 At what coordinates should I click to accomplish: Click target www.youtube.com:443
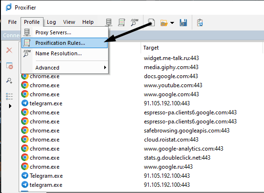(x=173, y=85)
